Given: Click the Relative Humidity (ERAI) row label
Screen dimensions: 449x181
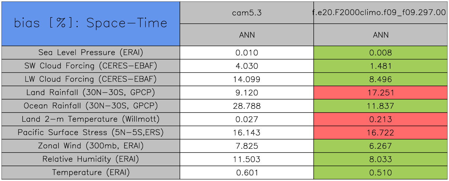Looking at the screenshot, I should [x=91, y=159].
